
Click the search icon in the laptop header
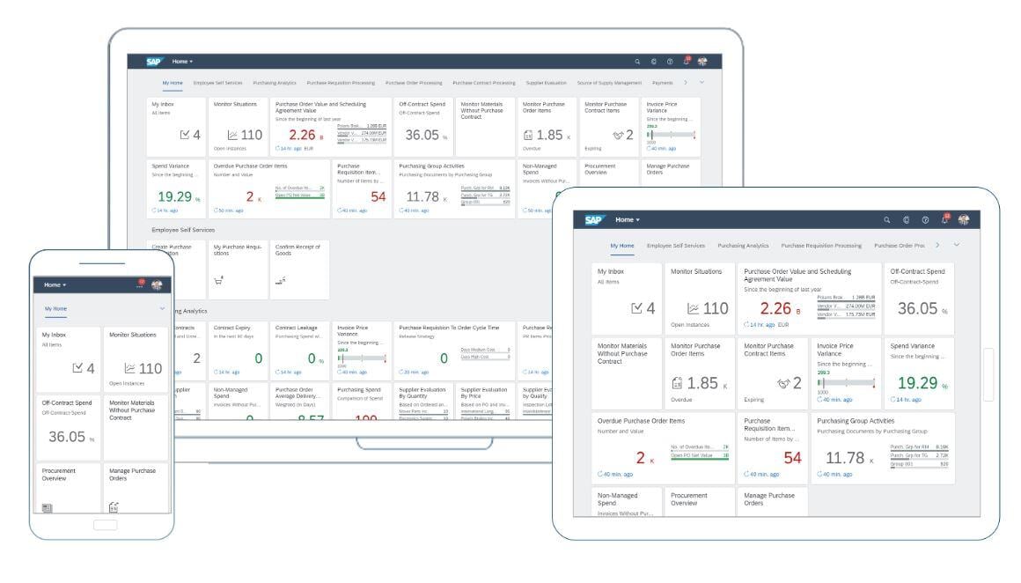pyautogui.click(x=637, y=62)
